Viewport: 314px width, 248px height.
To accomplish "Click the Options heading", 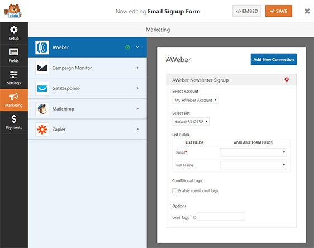I will [179, 206].
